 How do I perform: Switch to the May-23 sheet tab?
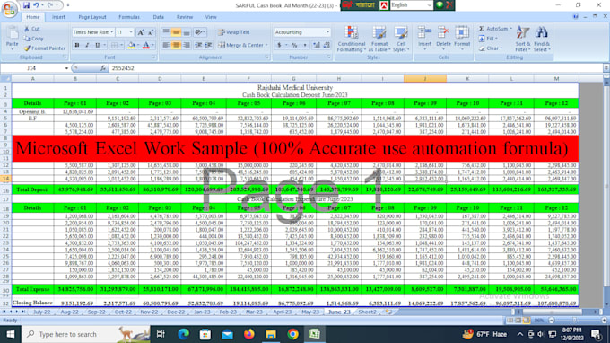point(310,312)
